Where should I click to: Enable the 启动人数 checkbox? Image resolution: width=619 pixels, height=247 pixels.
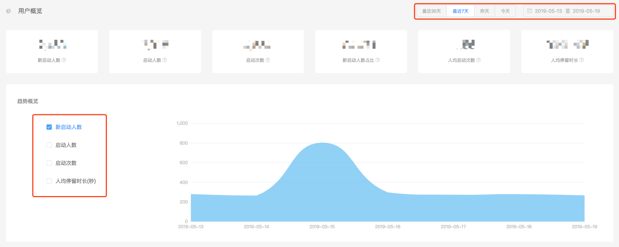point(49,145)
